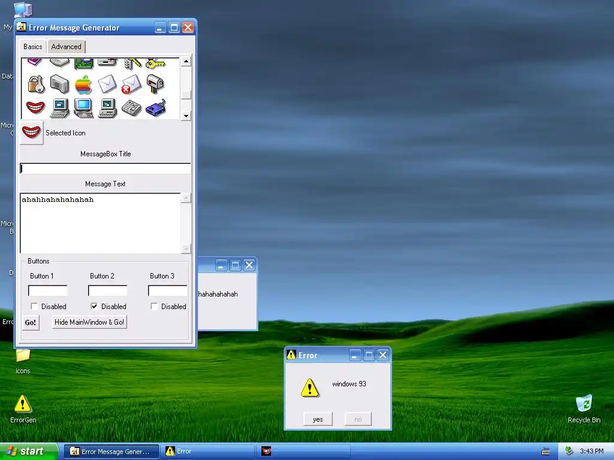Screen dimensions: 614x460
Task: Select the computer icon beside the lips icon
Action: pos(59,108)
